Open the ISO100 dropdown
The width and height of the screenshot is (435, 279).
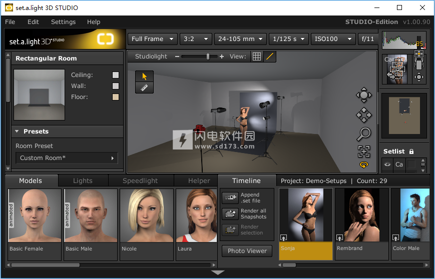click(333, 39)
